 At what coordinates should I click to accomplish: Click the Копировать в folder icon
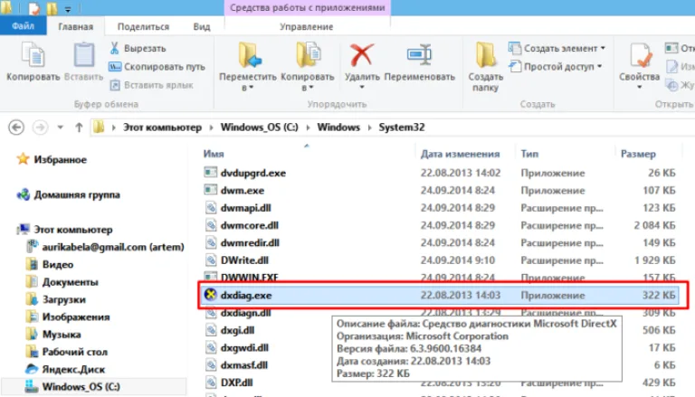click(308, 55)
